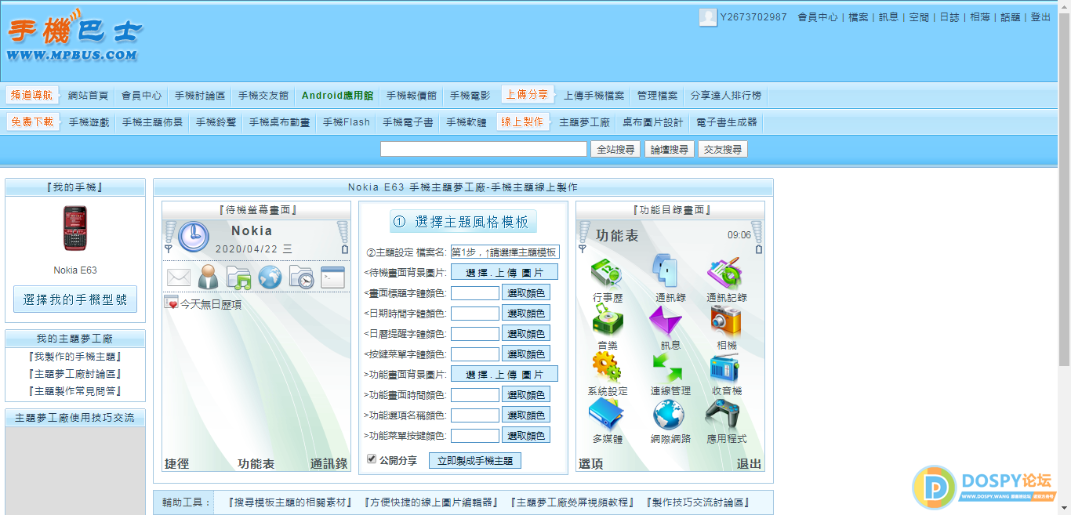The height and width of the screenshot is (515, 1071).
Task: Click the 音樂 music icon
Action: 607,320
